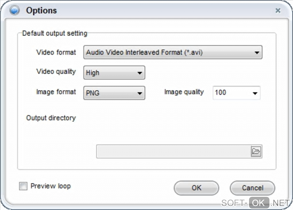
Task: Click inside the output directory path field
Action: point(174,151)
